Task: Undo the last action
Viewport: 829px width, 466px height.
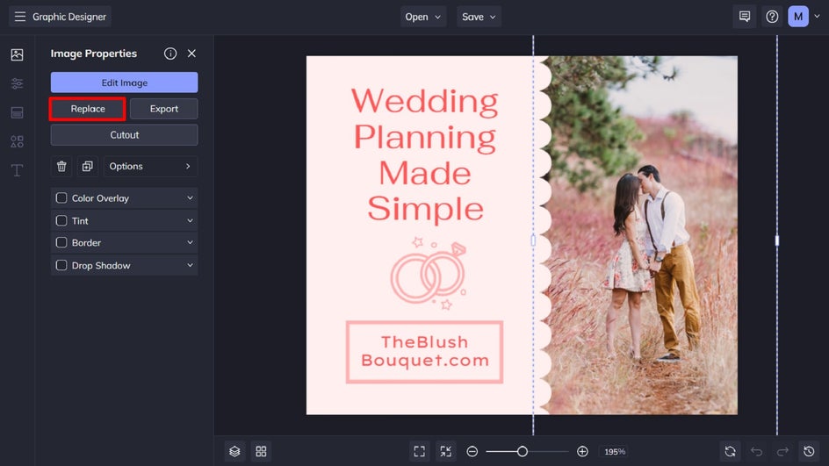Action: 757,451
